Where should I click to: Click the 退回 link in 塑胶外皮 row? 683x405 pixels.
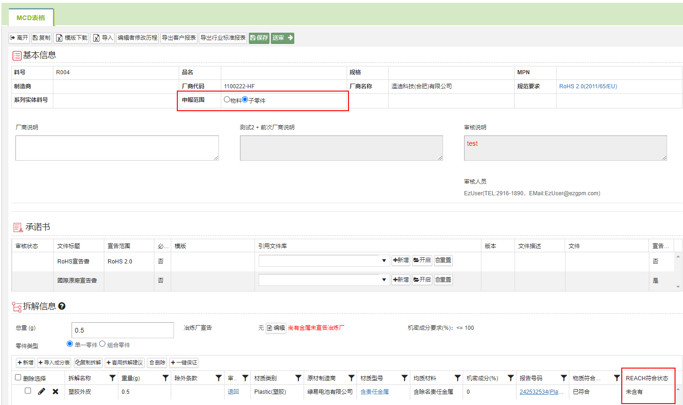[x=233, y=392]
